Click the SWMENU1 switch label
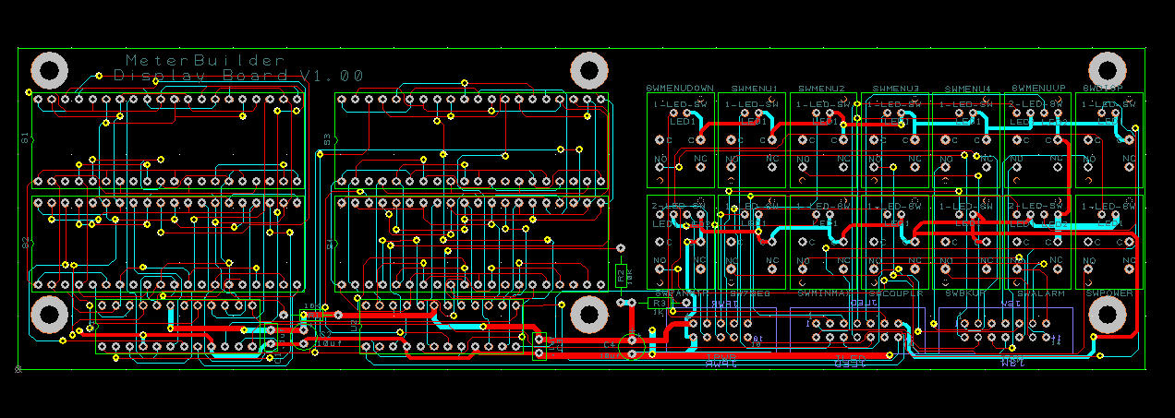 tap(754, 88)
